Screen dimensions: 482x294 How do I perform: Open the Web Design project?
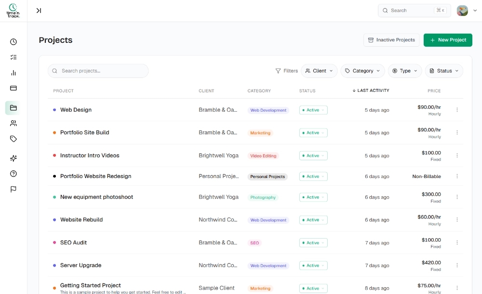point(76,110)
